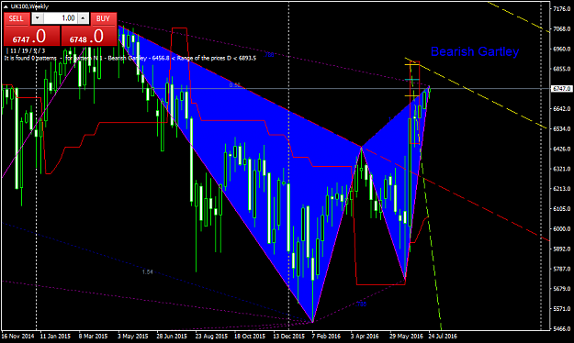This screenshot has height=343, width=574.
Task: Click the 11 Jan 2015 date label
Action: (x=55, y=336)
